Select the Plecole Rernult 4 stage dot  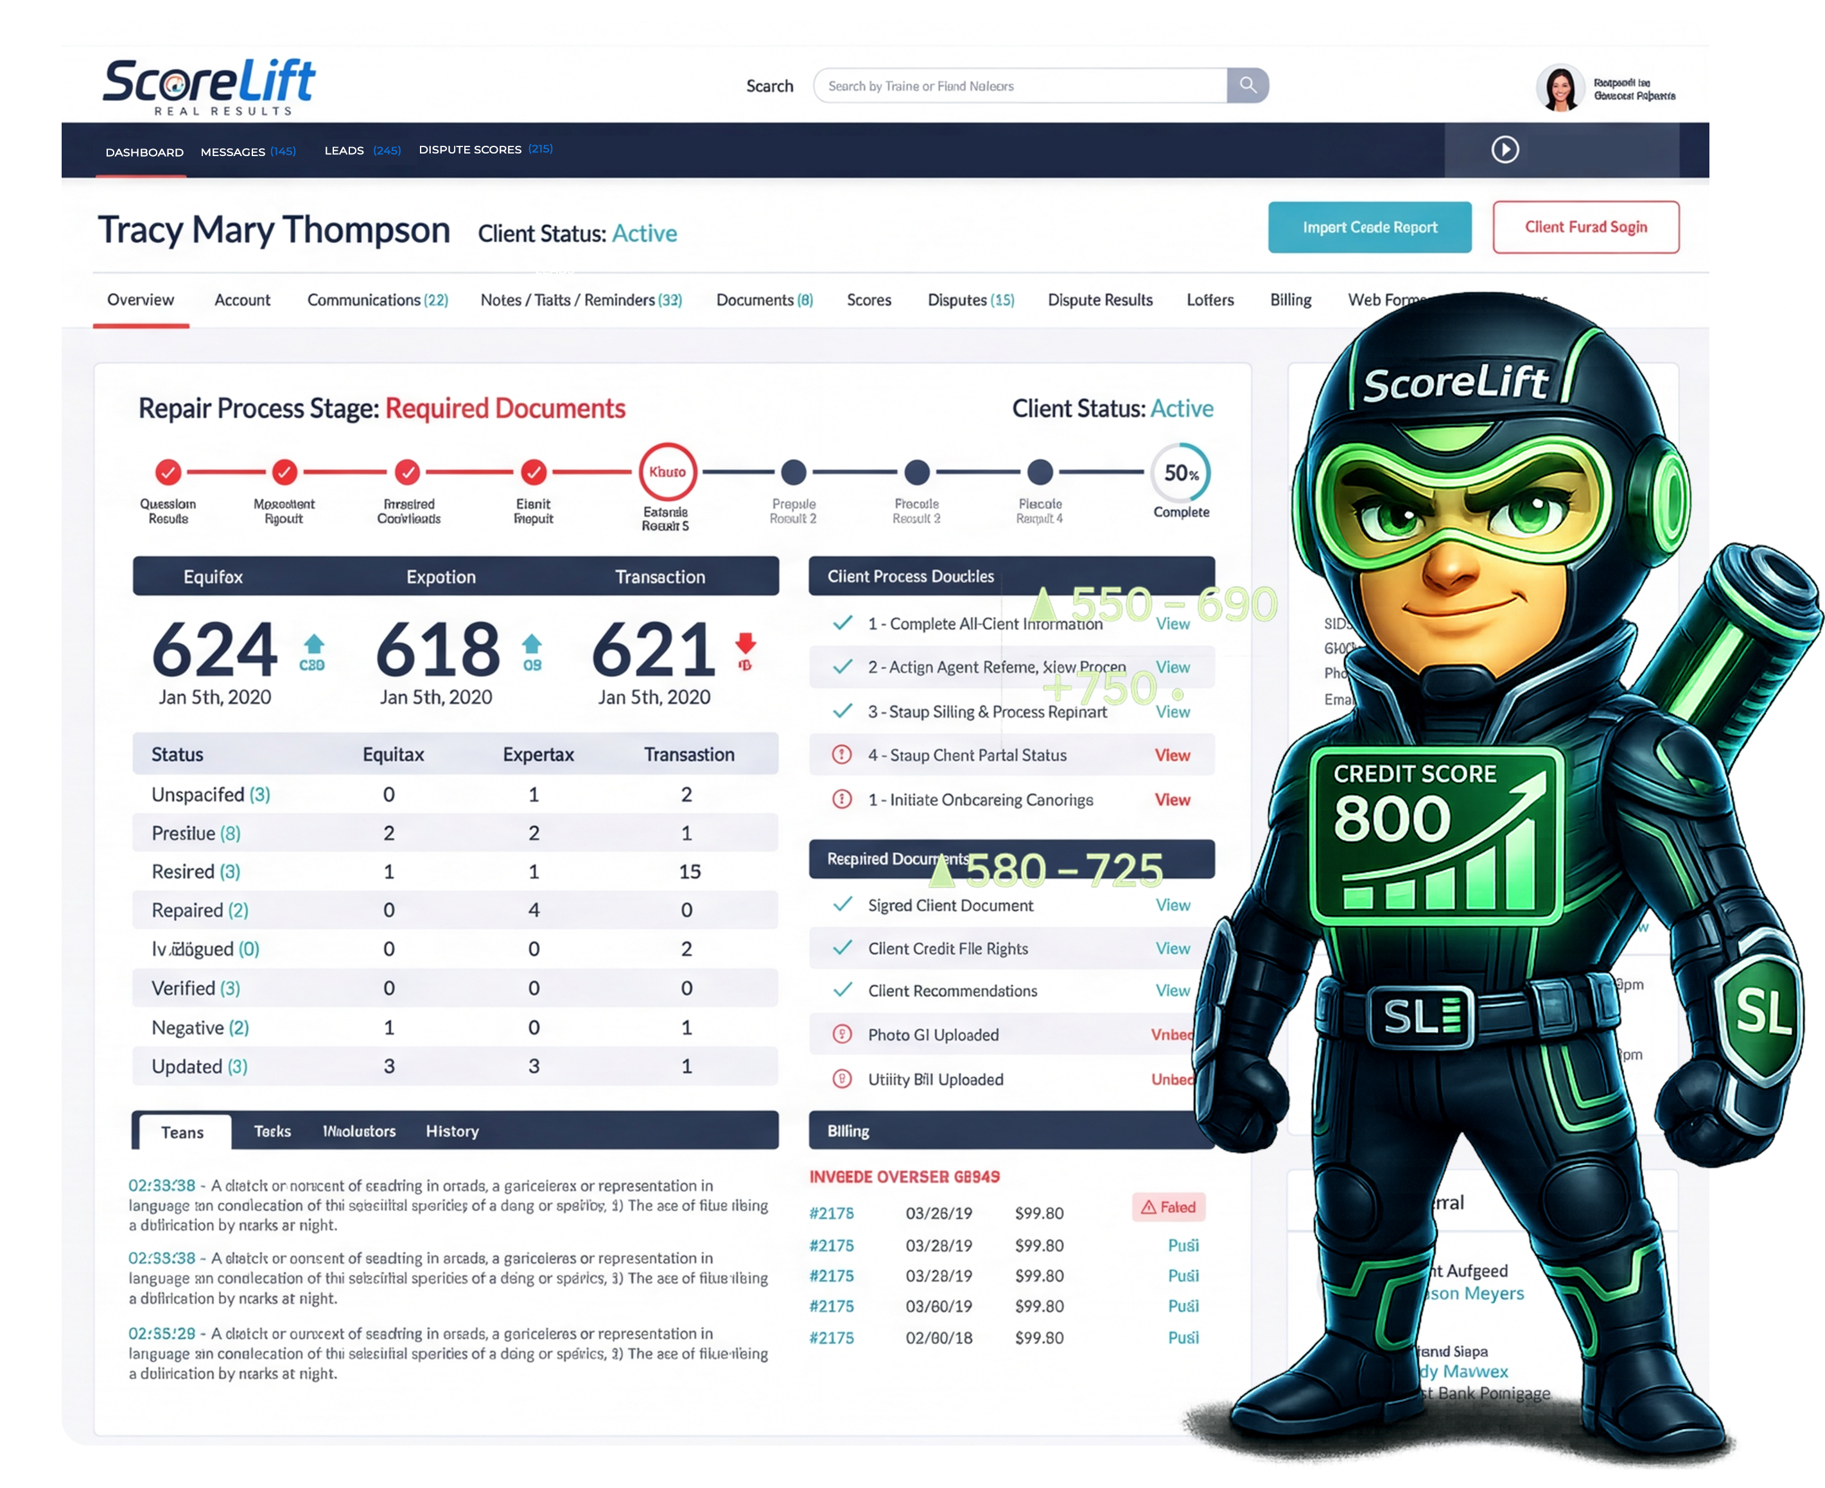pos(1040,471)
